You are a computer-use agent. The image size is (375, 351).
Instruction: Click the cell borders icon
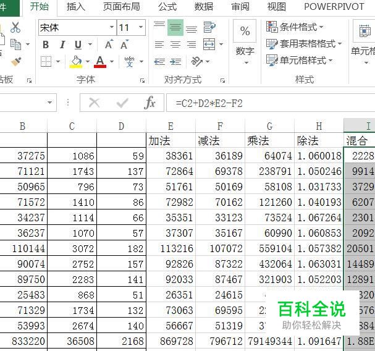point(46,62)
